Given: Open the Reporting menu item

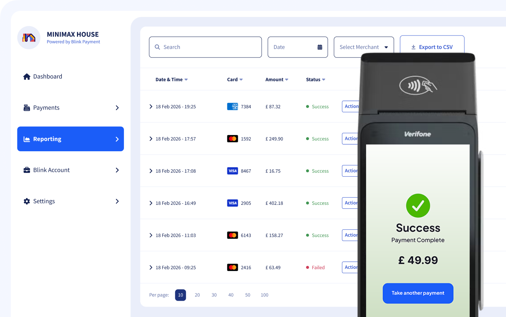Looking at the screenshot, I should [70, 139].
